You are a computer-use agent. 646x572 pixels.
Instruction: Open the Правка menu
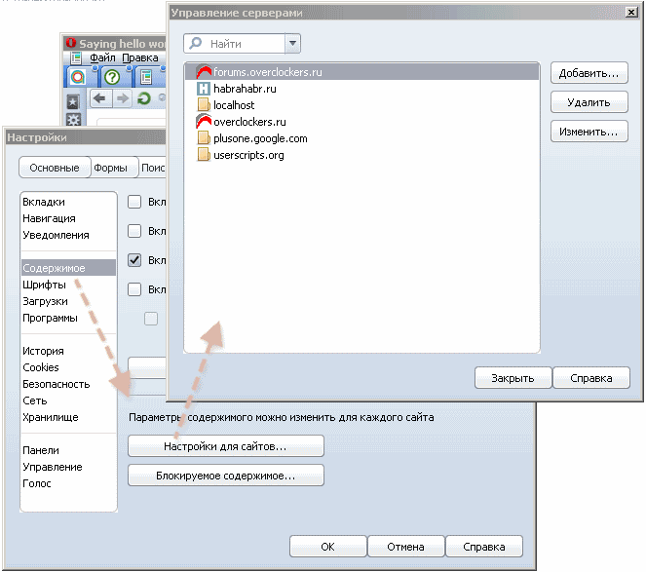point(140,57)
